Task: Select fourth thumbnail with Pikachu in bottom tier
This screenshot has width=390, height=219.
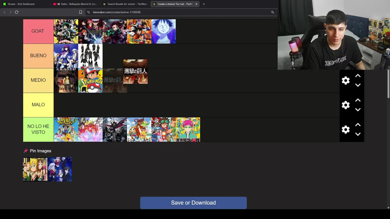Action: (x=139, y=130)
